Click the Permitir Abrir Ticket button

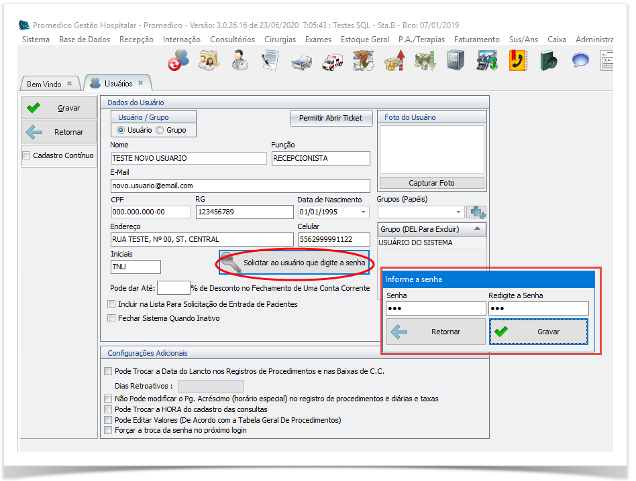(x=331, y=118)
